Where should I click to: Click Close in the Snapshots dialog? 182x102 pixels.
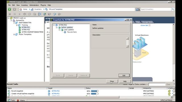tap(112, 81)
